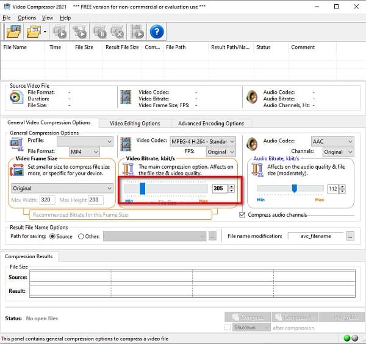Increase audio bitrate with up spinner arrow

click(342, 186)
